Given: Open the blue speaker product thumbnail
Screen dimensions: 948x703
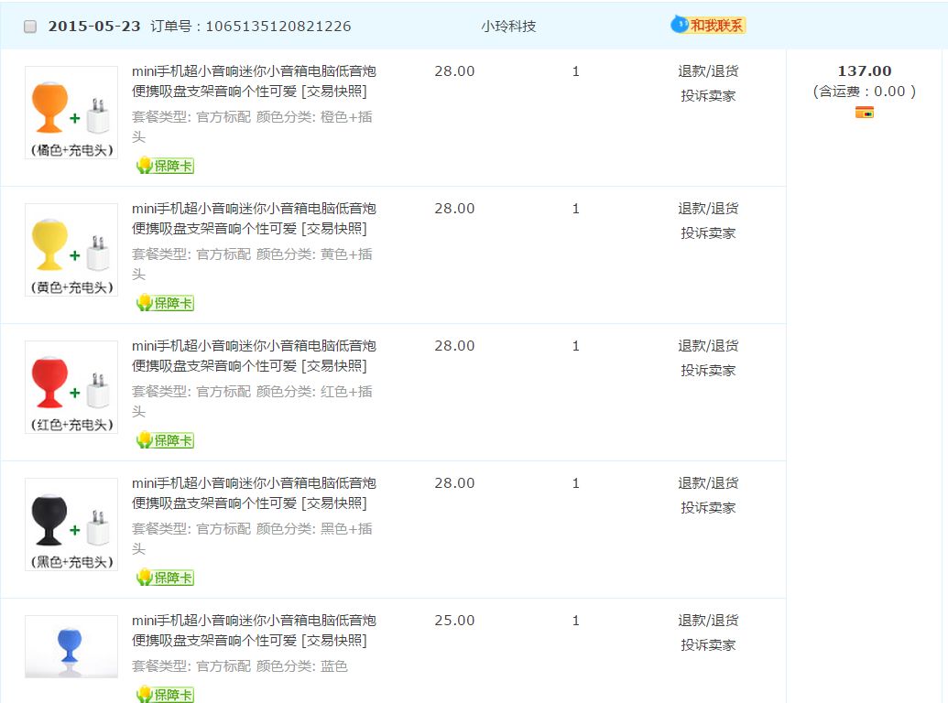Looking at the screenshot, I should [71, 646].
